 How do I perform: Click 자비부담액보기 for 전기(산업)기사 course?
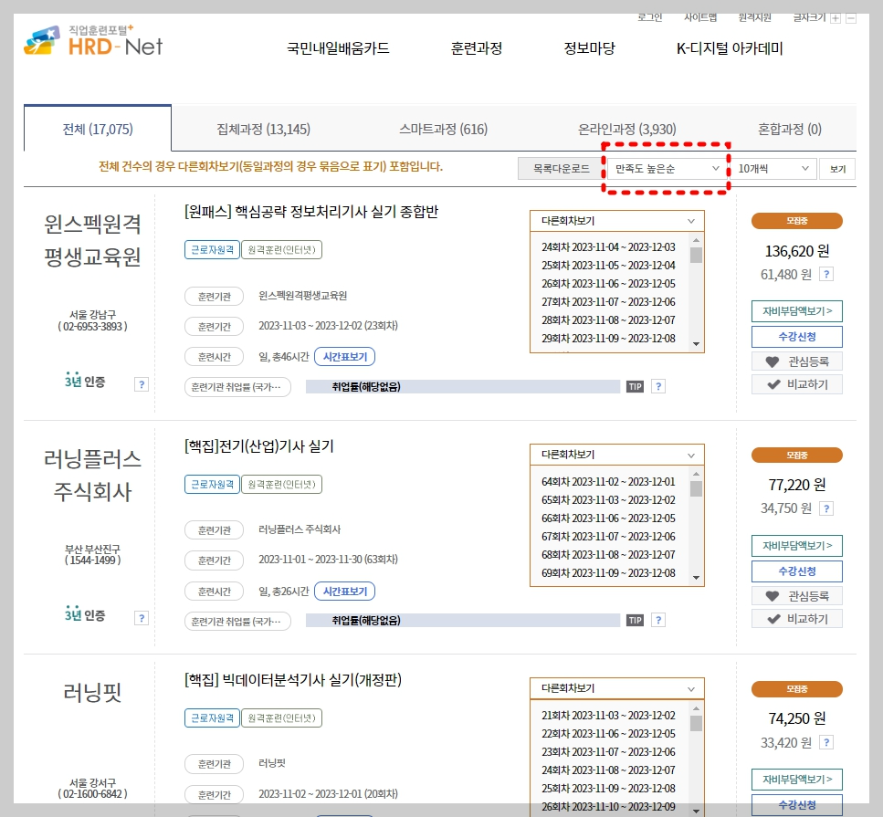[797, 546]
